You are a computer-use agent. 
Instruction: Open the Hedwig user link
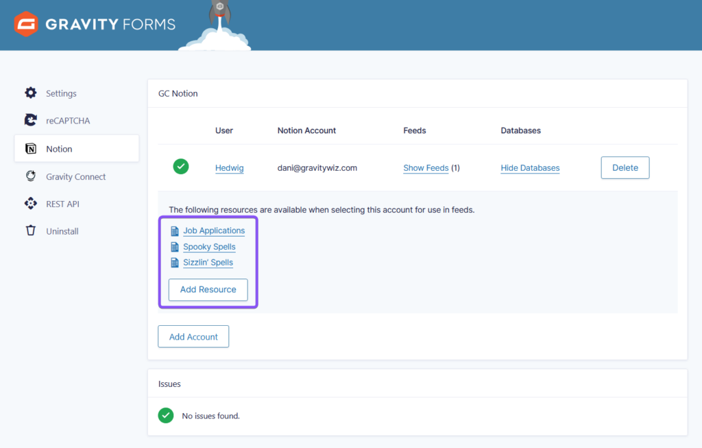229,168
